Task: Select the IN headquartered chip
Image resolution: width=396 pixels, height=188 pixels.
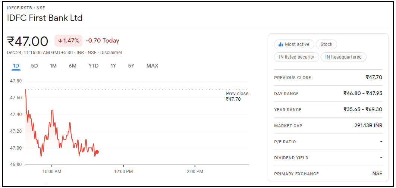Action: pos(343,57)
